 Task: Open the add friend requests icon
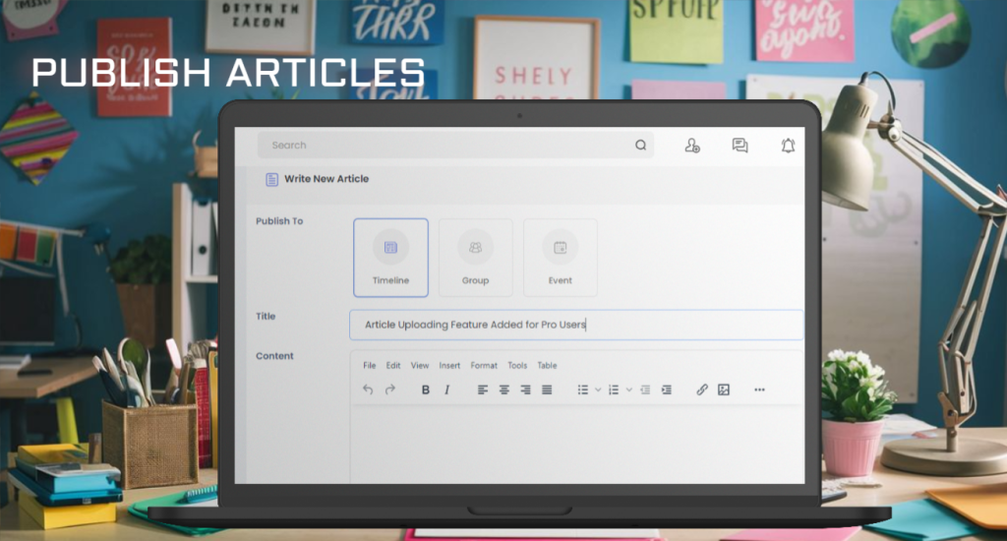[x=691, y=146]
